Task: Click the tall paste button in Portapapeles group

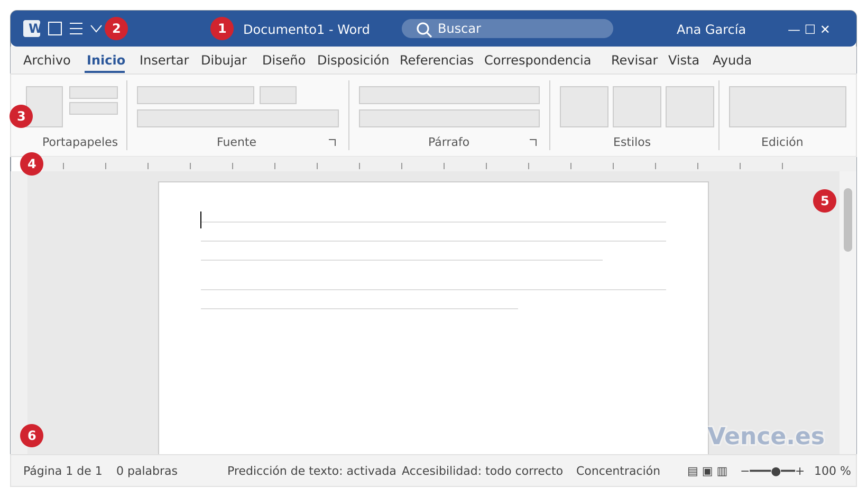Action: (44, 107)
